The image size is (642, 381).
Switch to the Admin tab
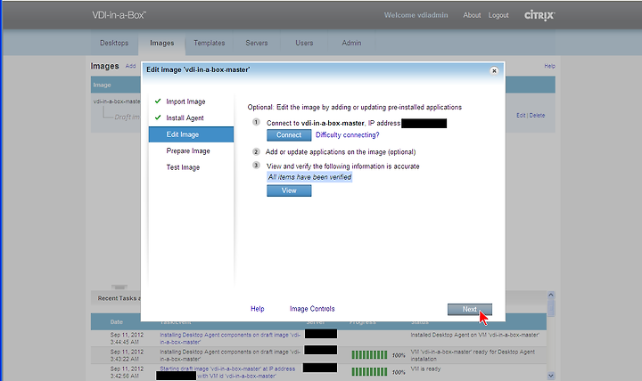(x=351, y=43)
